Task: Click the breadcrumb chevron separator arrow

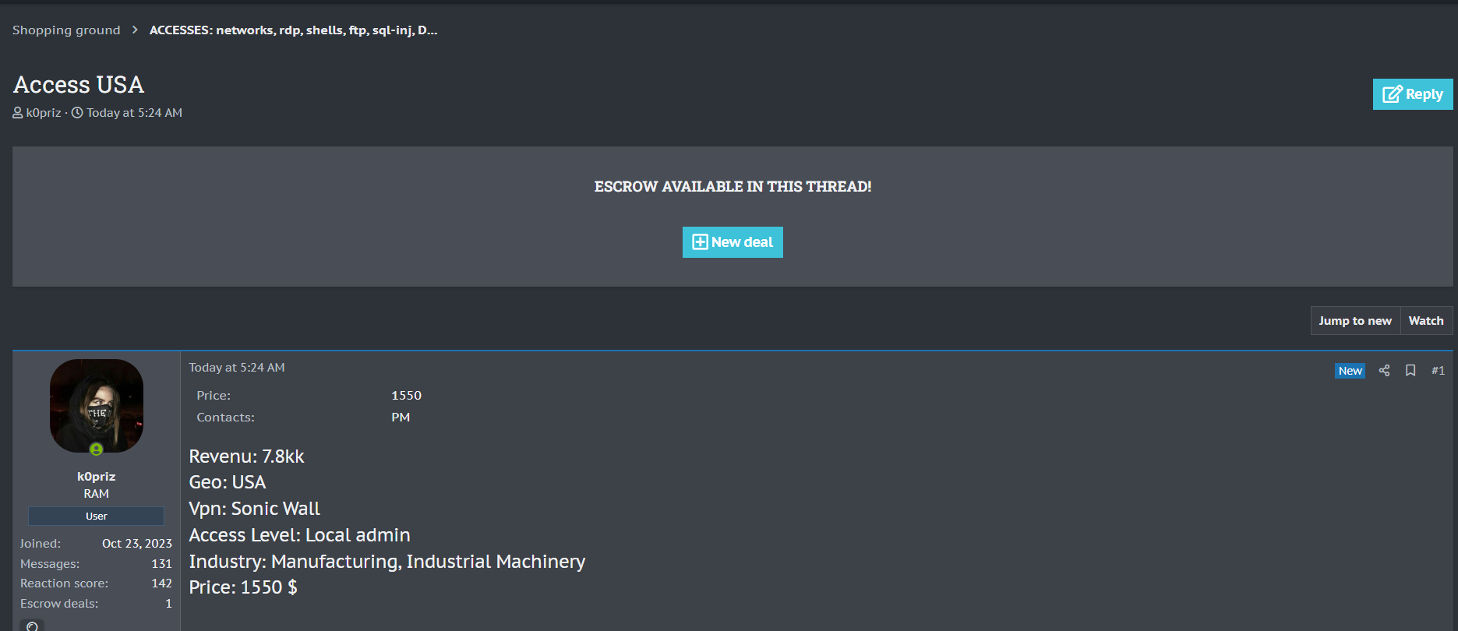Action: pos(135,30)
